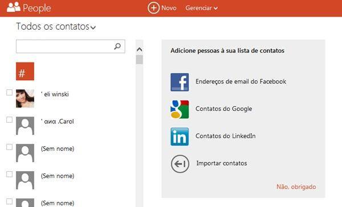
Task: Open Contatos do LinkedIn link
Action: (226, 136)
